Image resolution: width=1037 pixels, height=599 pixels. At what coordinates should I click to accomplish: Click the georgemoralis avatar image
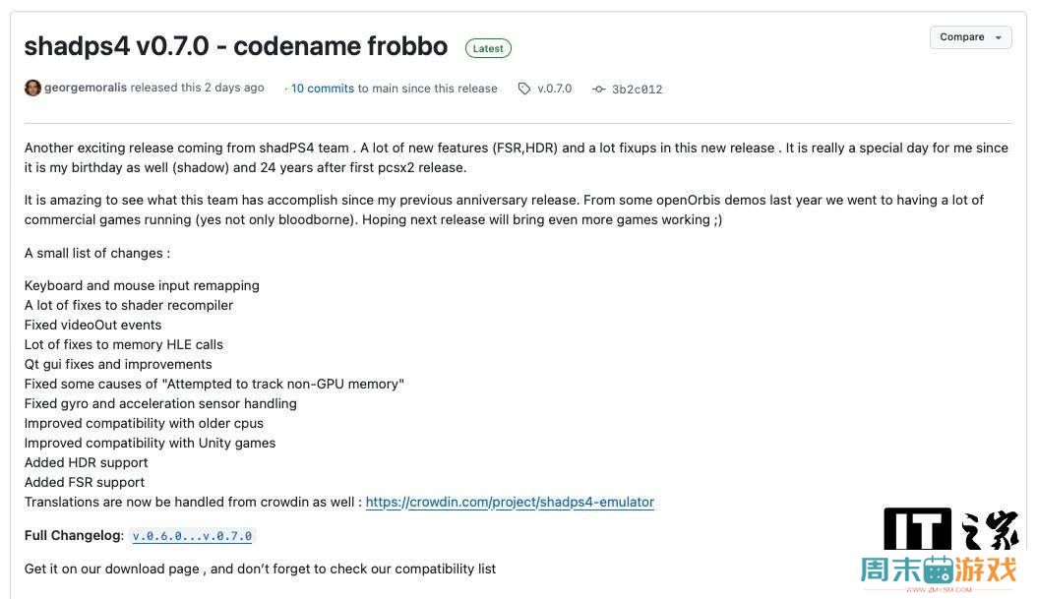point(32,89)
